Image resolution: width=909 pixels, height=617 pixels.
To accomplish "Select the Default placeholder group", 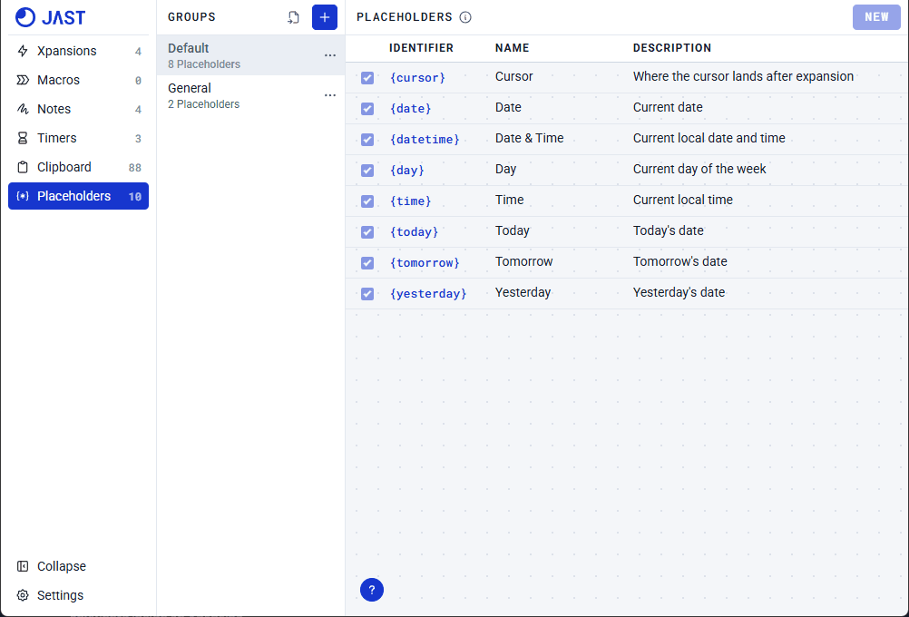I will point(250,55).
